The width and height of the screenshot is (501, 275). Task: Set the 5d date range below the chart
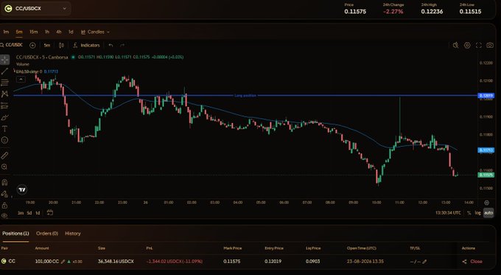[x=29, y=213]
